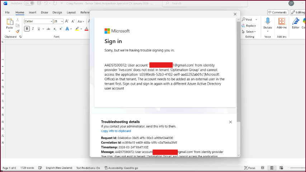Close the Troubleshooting details panel
The width and height of the screenshot is (306, 172).
coord(230,122)
